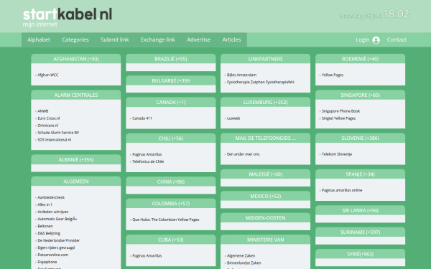Open Singtel Yellow Pages link
The width and height of the screenshot is (431, 269).
tap(338, 118)
